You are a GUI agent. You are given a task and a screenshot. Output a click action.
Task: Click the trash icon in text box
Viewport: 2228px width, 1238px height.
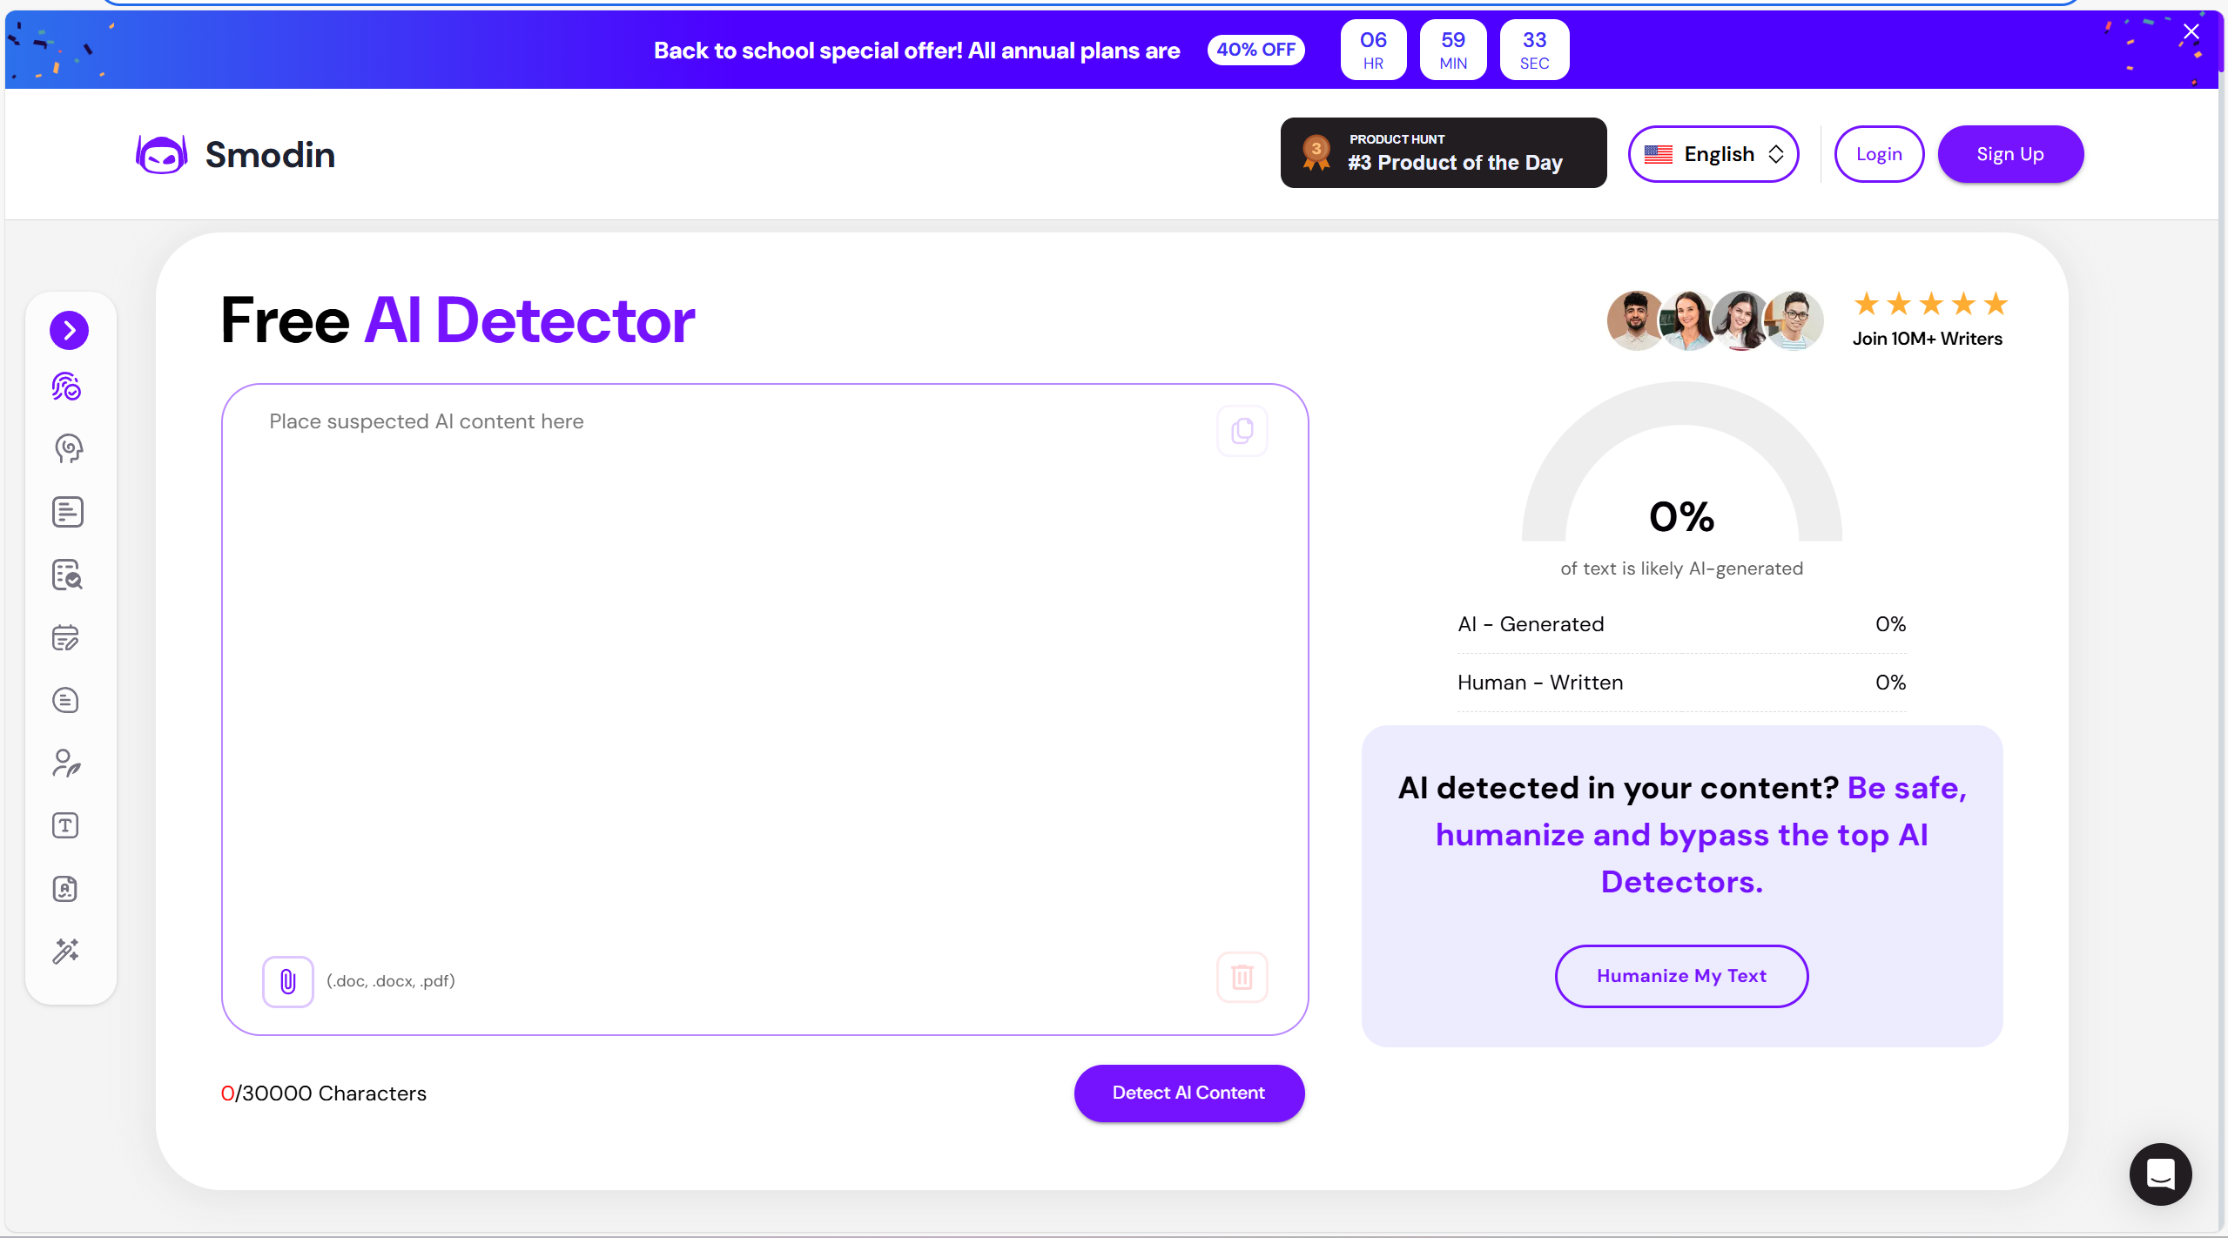click(x=1242, y=977)
